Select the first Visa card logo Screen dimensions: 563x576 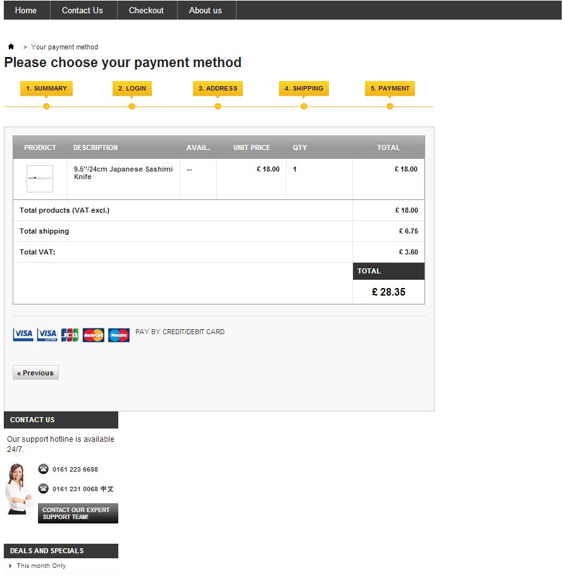click(x=23, y=335)
